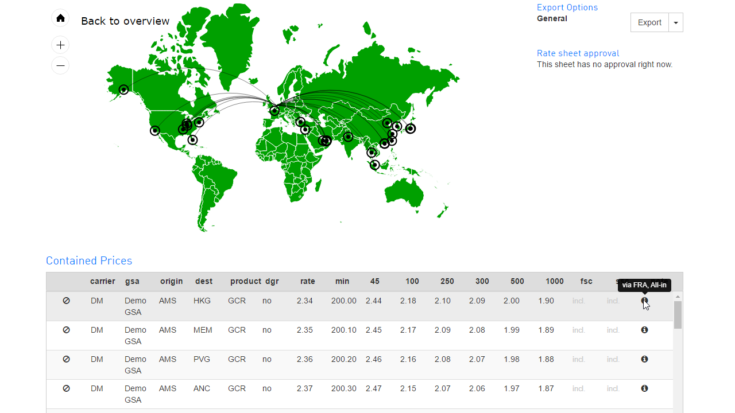
Task: Sort by the rate column header
Action: pyautogui.click(x=307, y=281)
